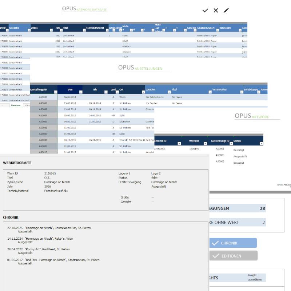Toggle the CHRONIK button
The image size is (291, 291).
[233, 243]
